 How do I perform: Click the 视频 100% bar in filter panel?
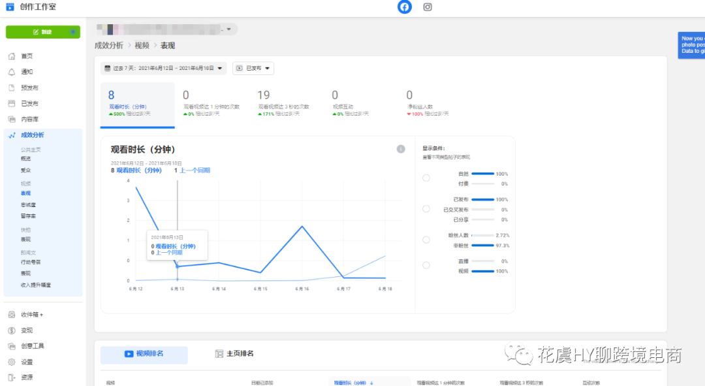[482, 271]
